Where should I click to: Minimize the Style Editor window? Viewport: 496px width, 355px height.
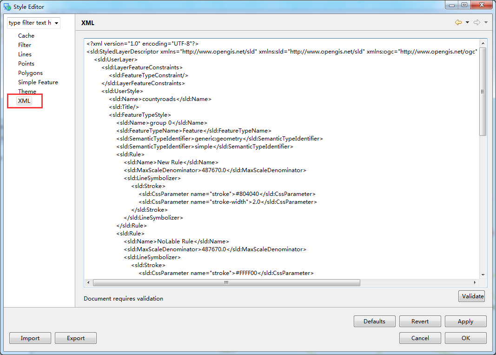click(452, 5)
